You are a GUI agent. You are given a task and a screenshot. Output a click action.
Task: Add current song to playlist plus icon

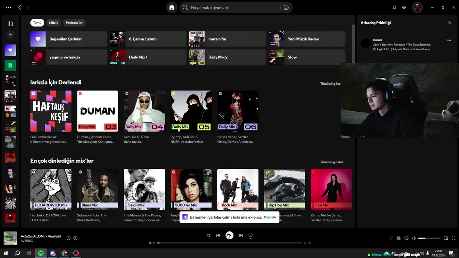pos(75,238)
